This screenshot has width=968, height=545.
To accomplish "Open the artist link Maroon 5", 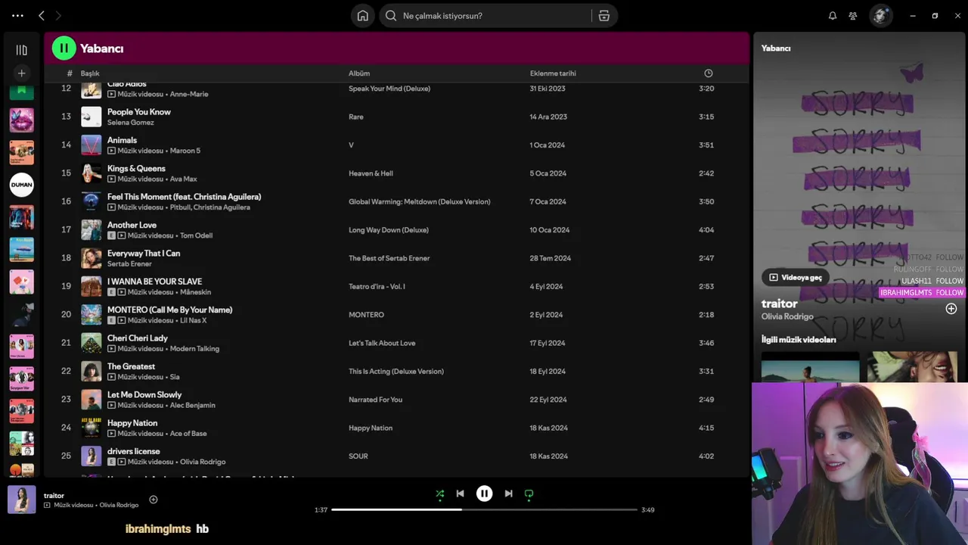I will point(185,151).
